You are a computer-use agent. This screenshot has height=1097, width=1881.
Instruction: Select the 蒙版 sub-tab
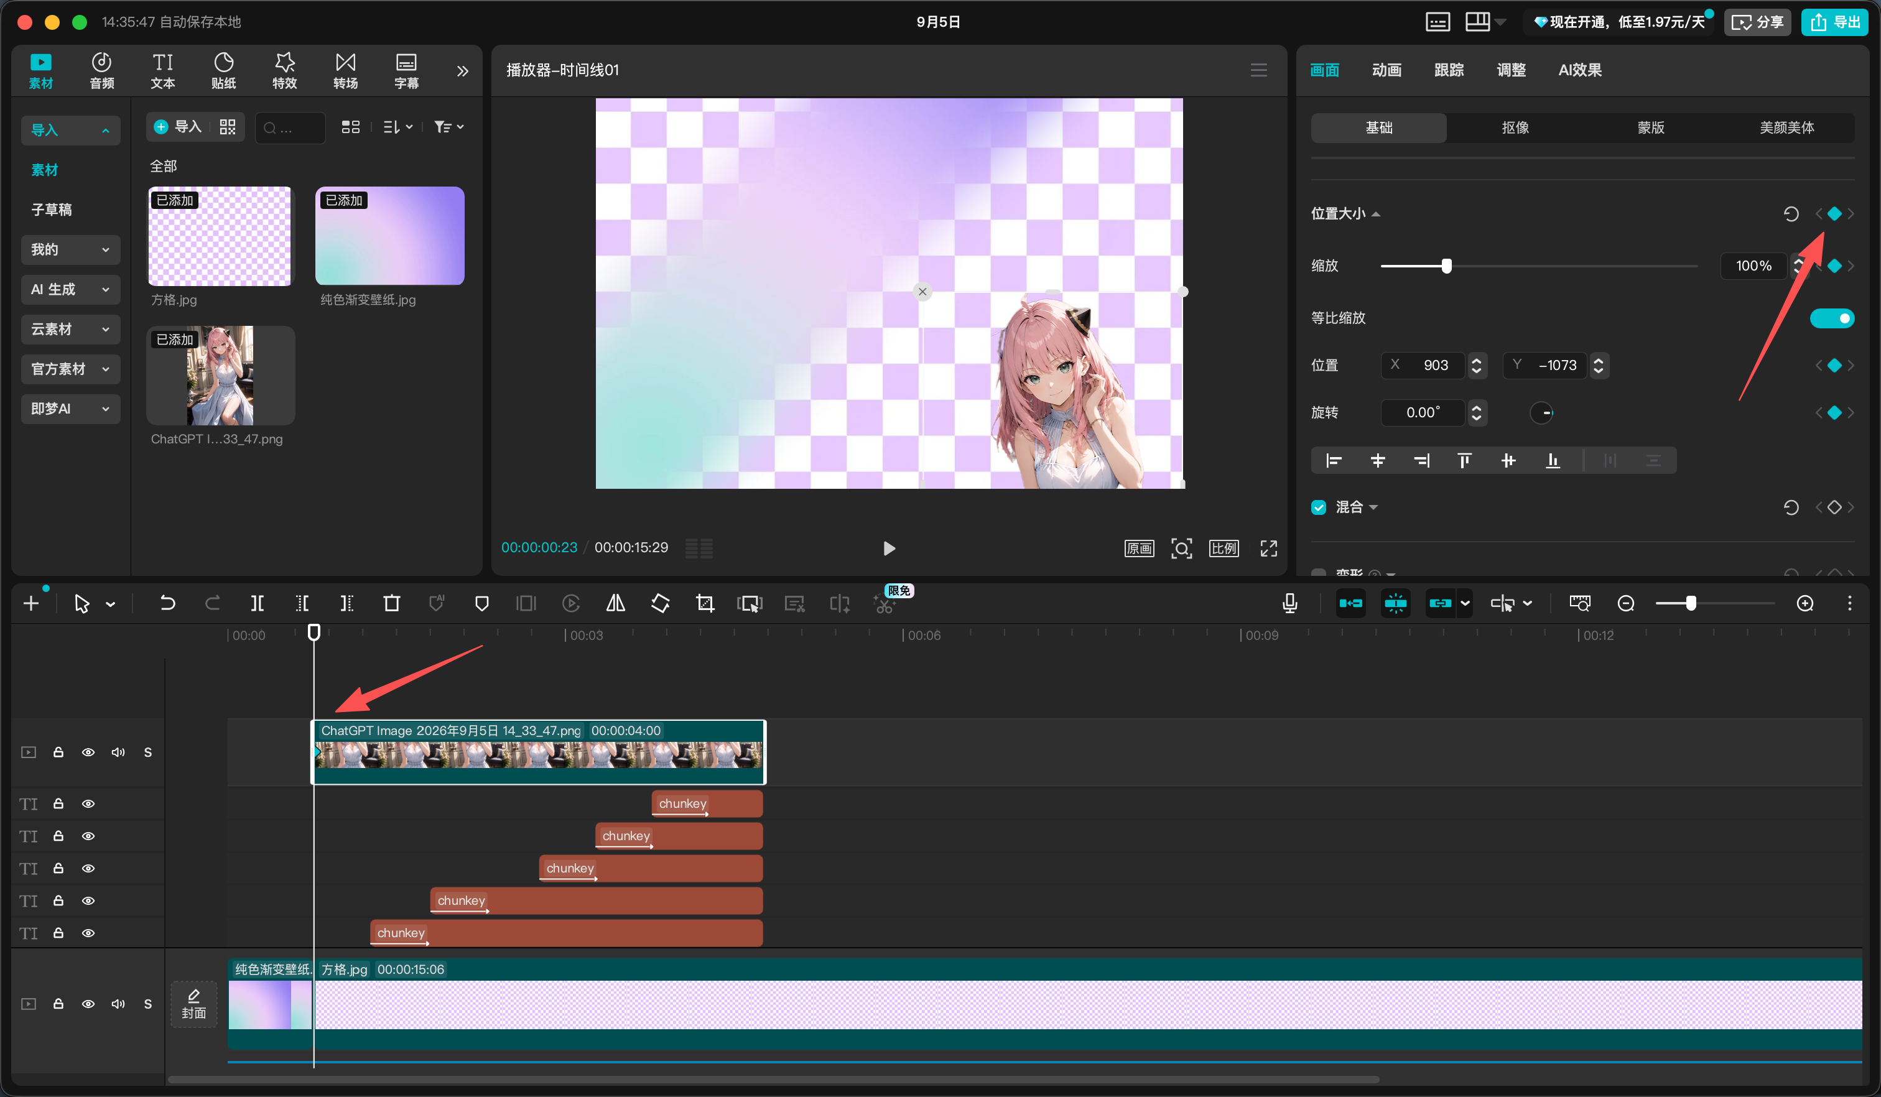tap(1650, 127)
